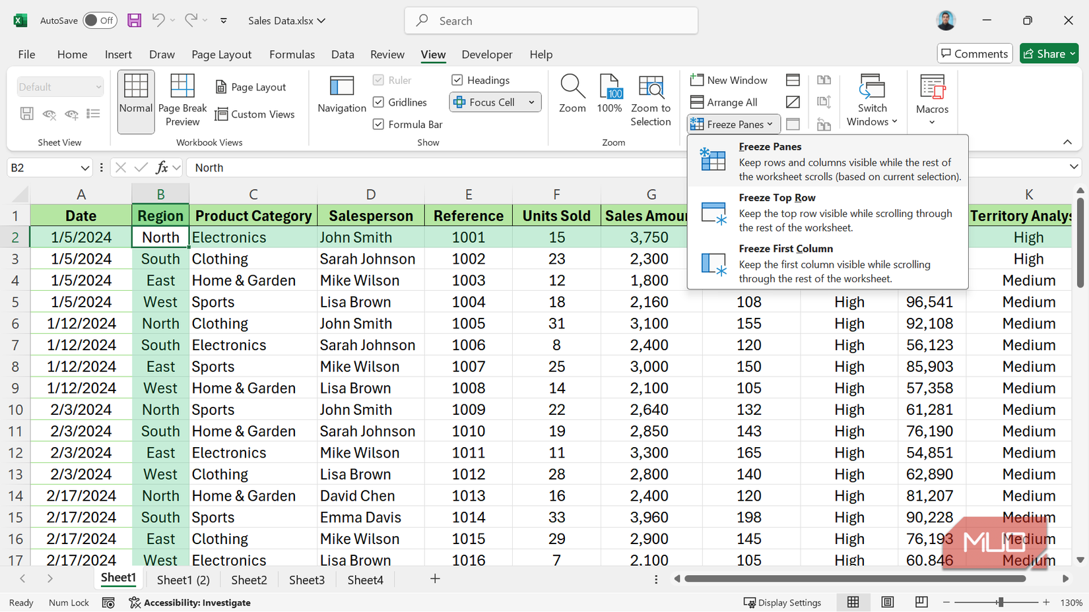Open a New Window
Image resolution: width=1089 pixels, height=612 pixels.
click(729, 80)
